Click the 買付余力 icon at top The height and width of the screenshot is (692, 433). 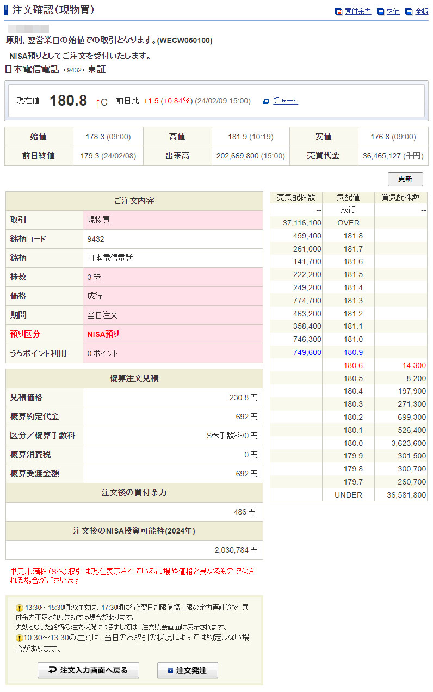click(x=338, y=11)
